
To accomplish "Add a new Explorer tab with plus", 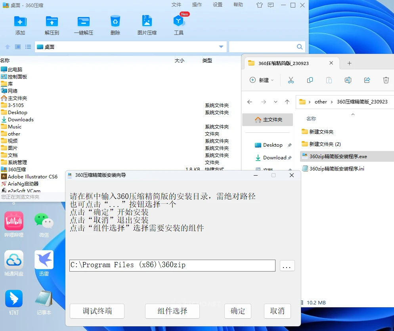I will tap(349, 63).
